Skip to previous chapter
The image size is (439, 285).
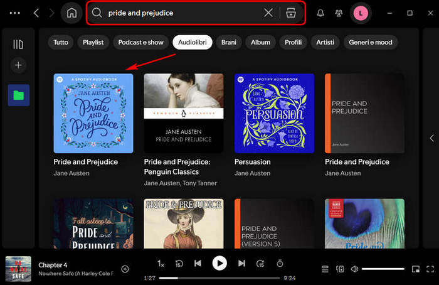click(198, 264)
